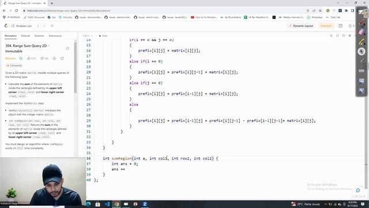This screenshot has height=208, width=369.
Task: Open the Find jobs bookmark
Action: (65, 17)
